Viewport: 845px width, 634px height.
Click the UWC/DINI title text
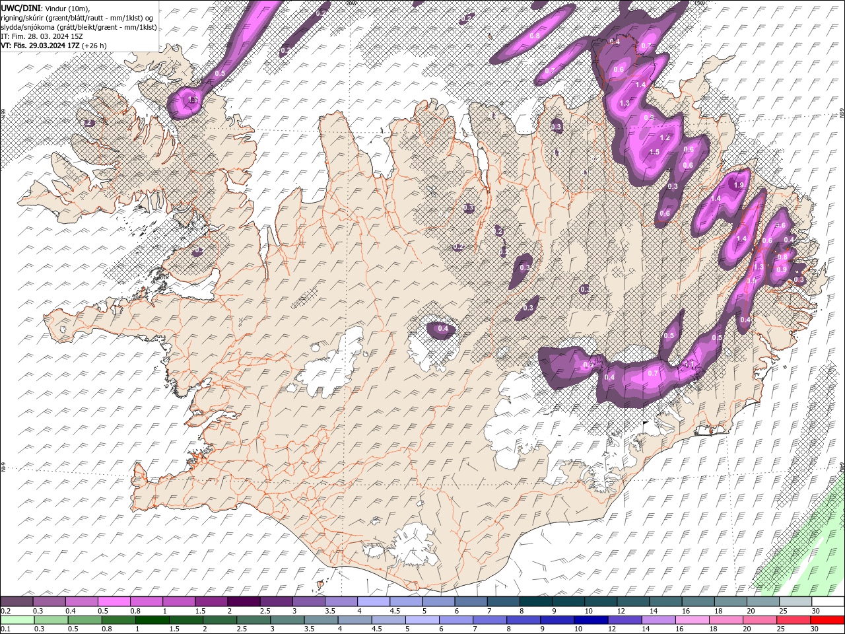20,8
